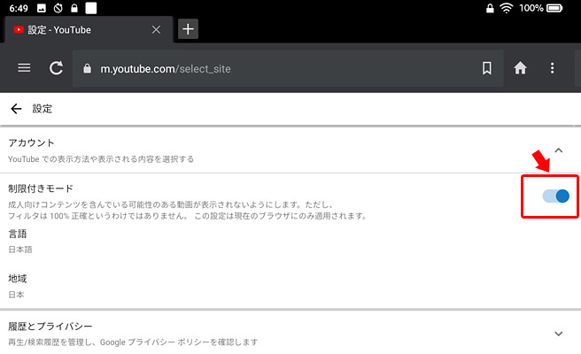This screenshot has width=581, height=354.
Task: Turn off the 制限付きモード switch
Action: (556, 196)
